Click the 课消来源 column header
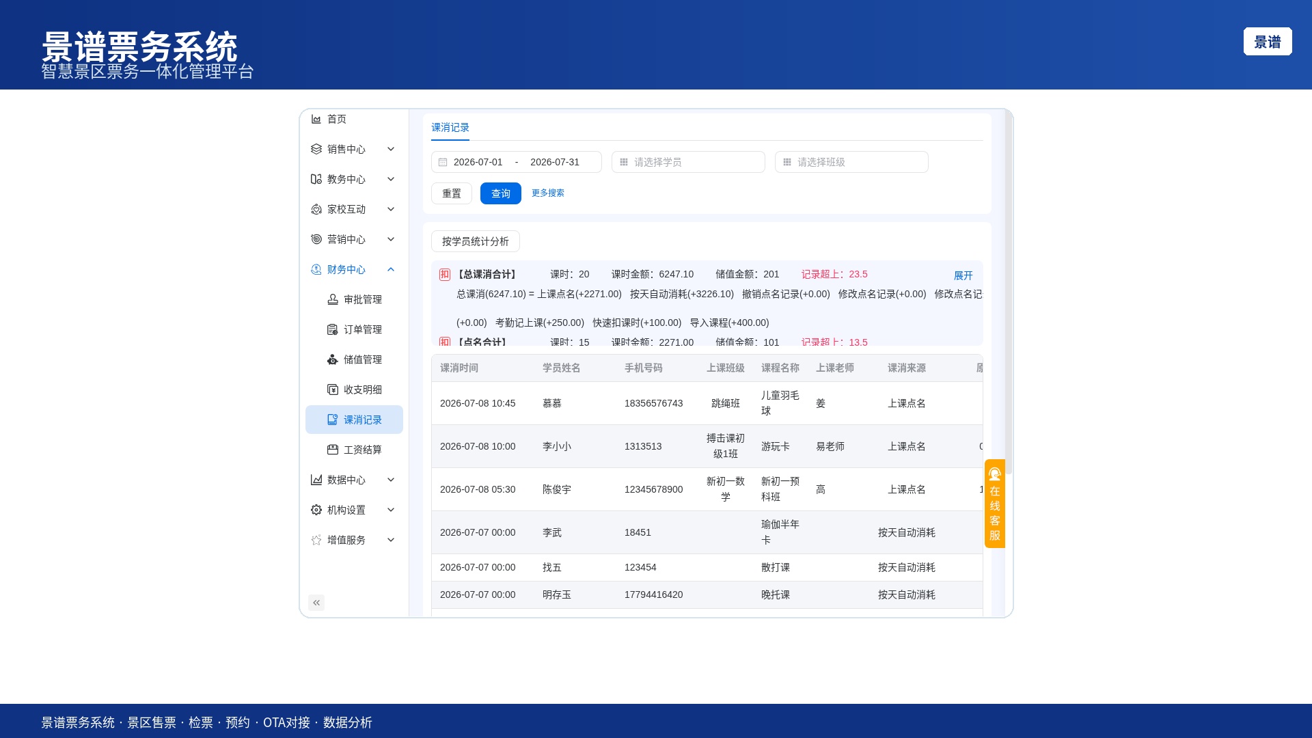The image size is (1312, 738). (907, 368)
